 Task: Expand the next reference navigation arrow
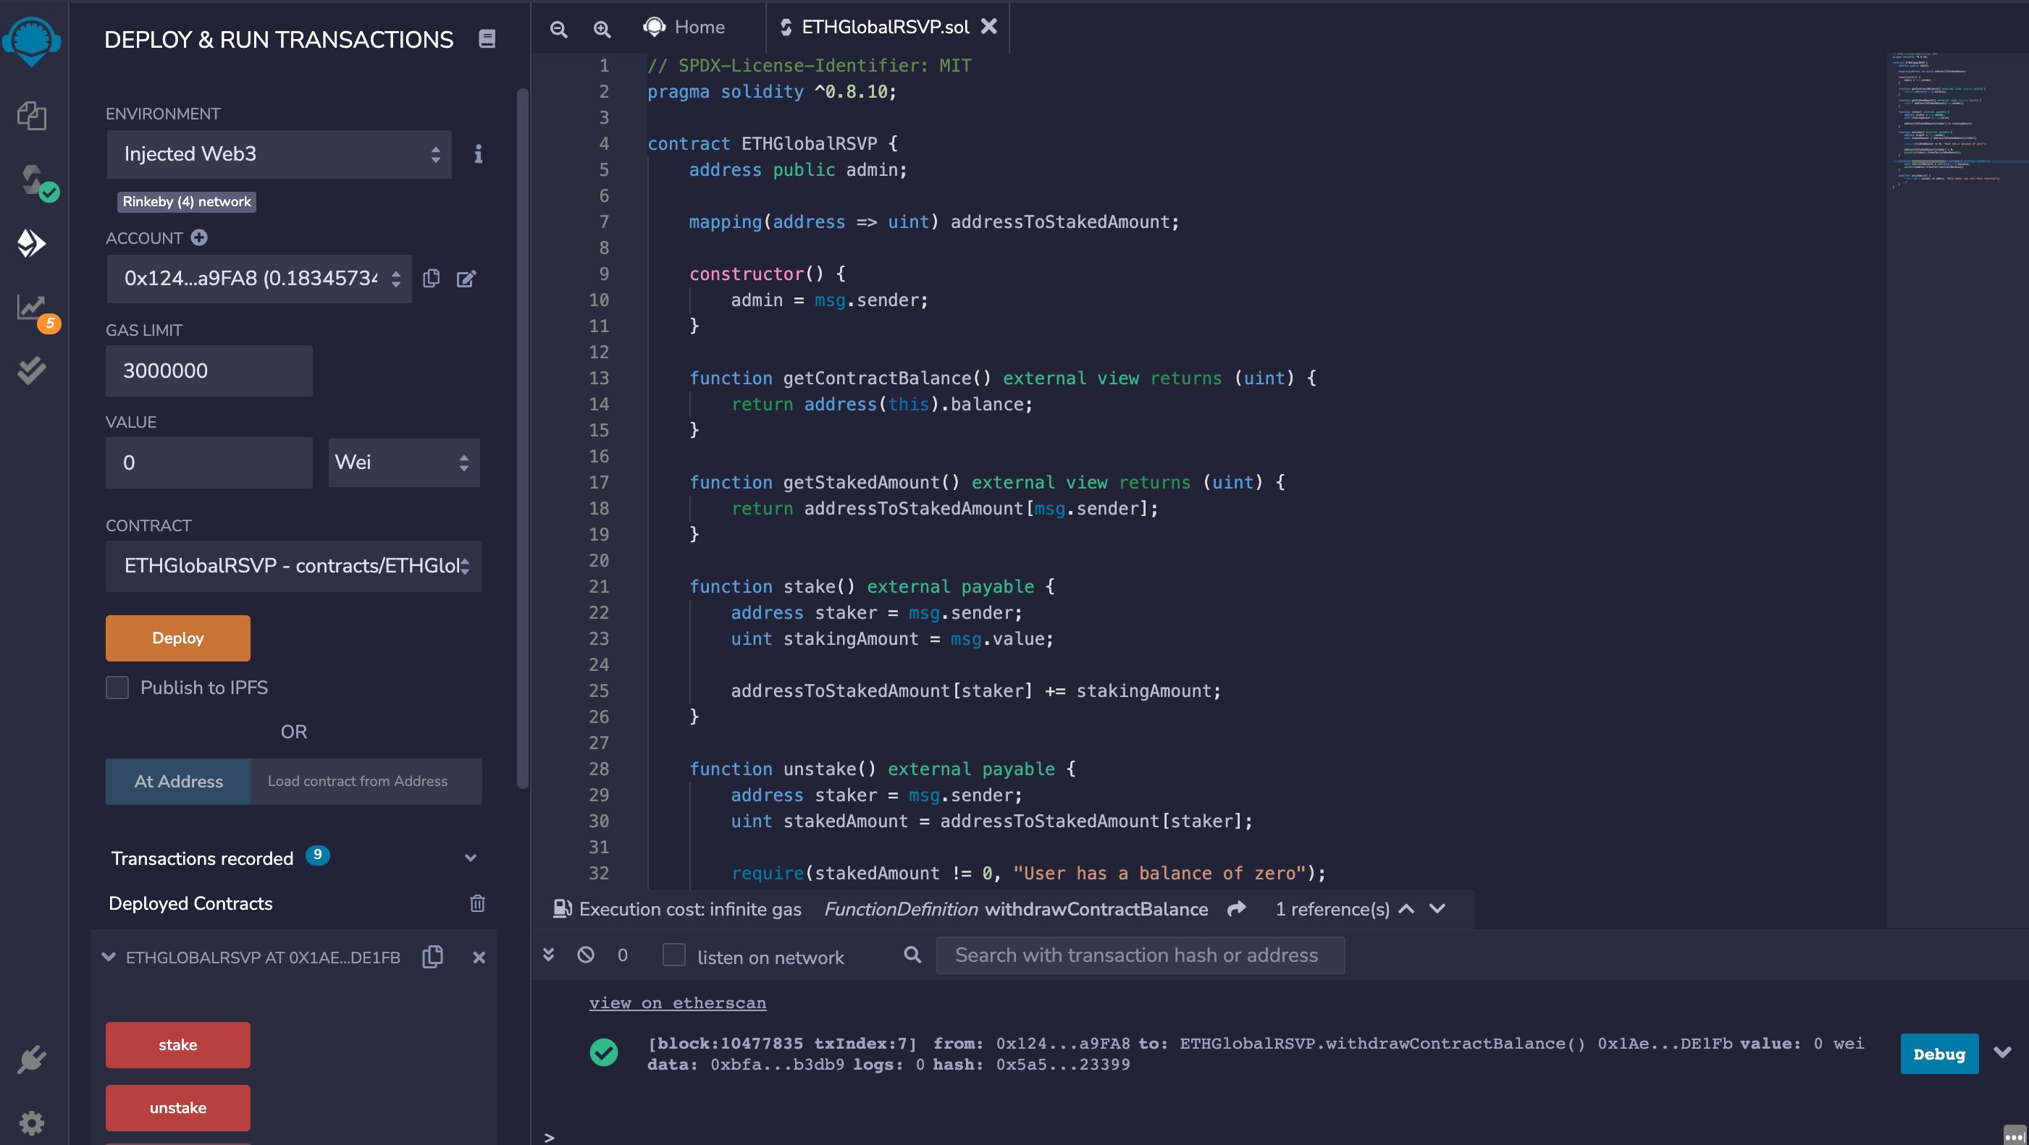(x=1438, y=908)
